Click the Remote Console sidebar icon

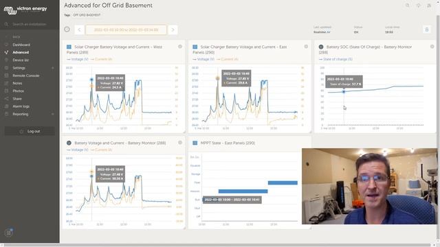click(6, 75)
